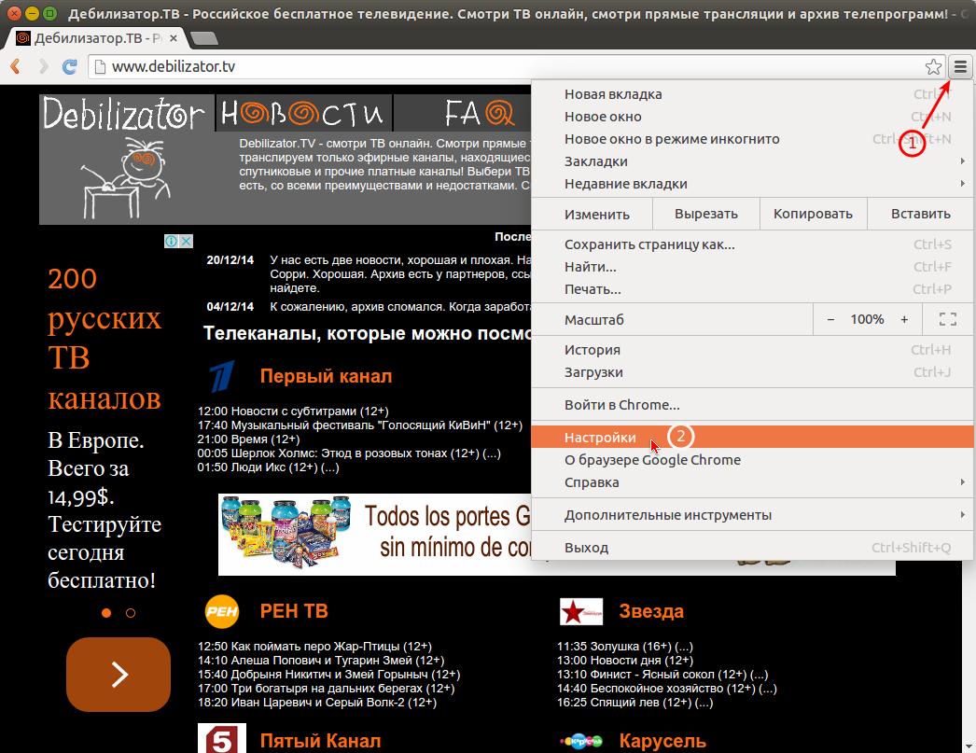This screenshot has height=753, width=976.
Task: Click the address bar URL field
Action: 517,66
